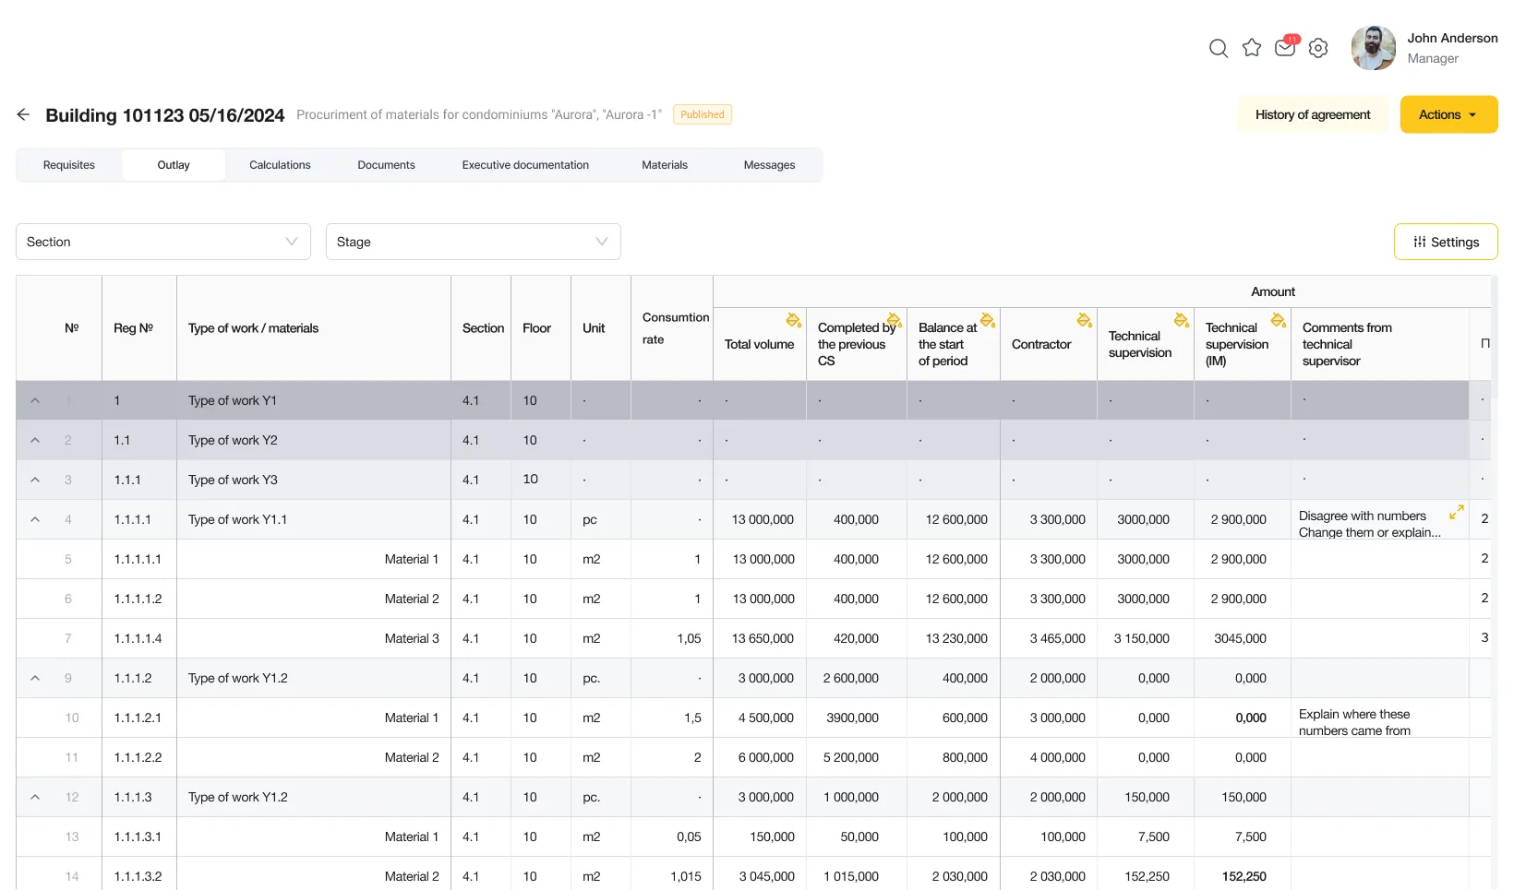Switch to the Requisites tab
Screen dimensions: 1514x890
point(69,165)
